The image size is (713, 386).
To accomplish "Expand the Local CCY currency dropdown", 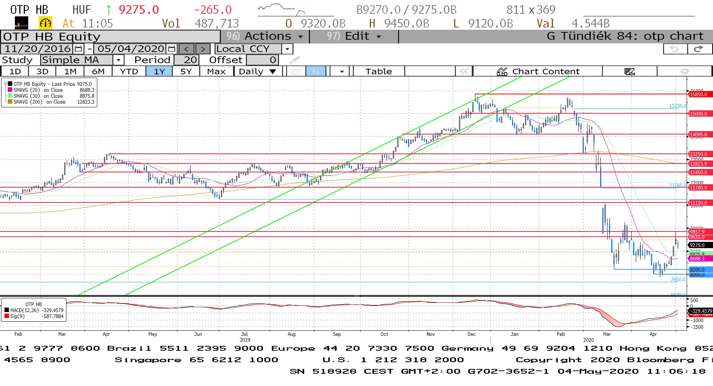I will coord(287,49).
